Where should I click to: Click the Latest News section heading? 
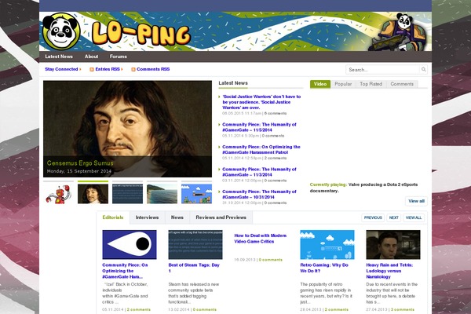pyautogui.click(x=233, y=83)
